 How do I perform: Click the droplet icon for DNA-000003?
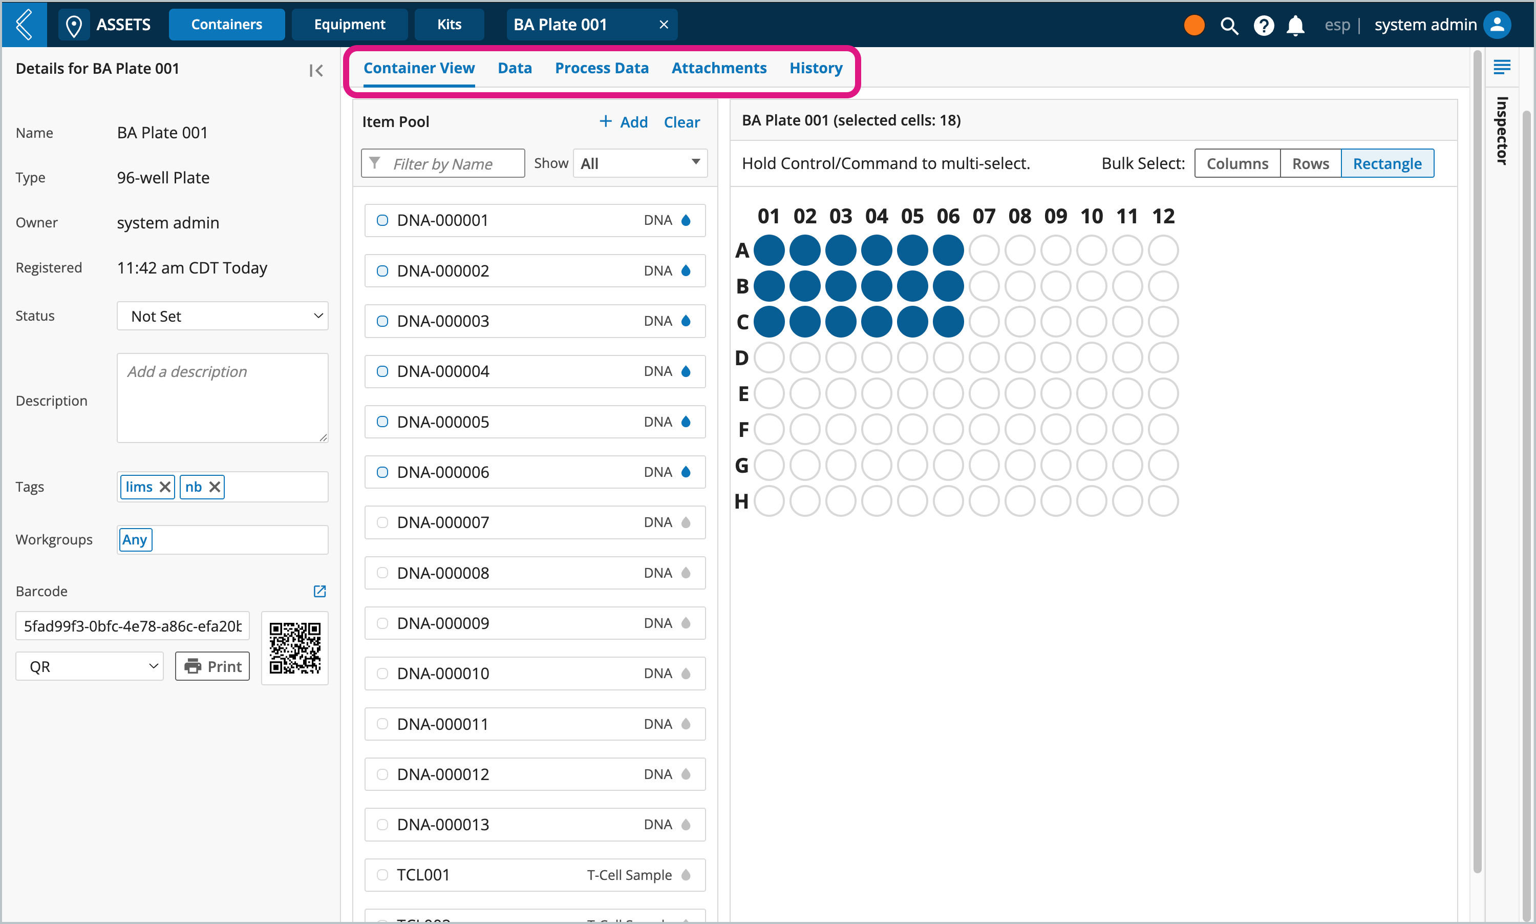(x=686, y=321)
